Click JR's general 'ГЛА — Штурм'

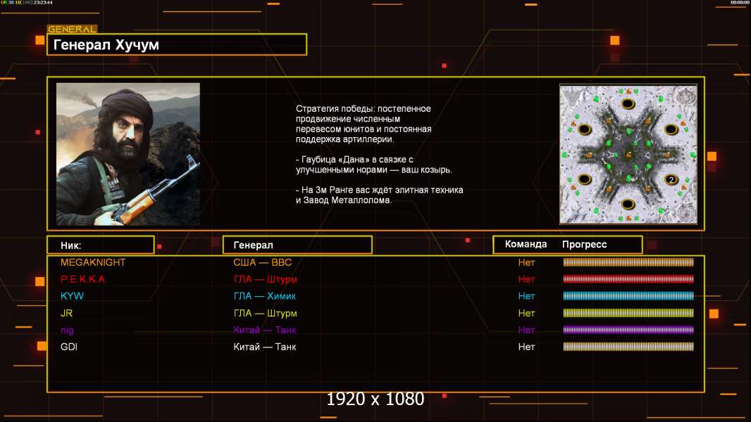265,313
